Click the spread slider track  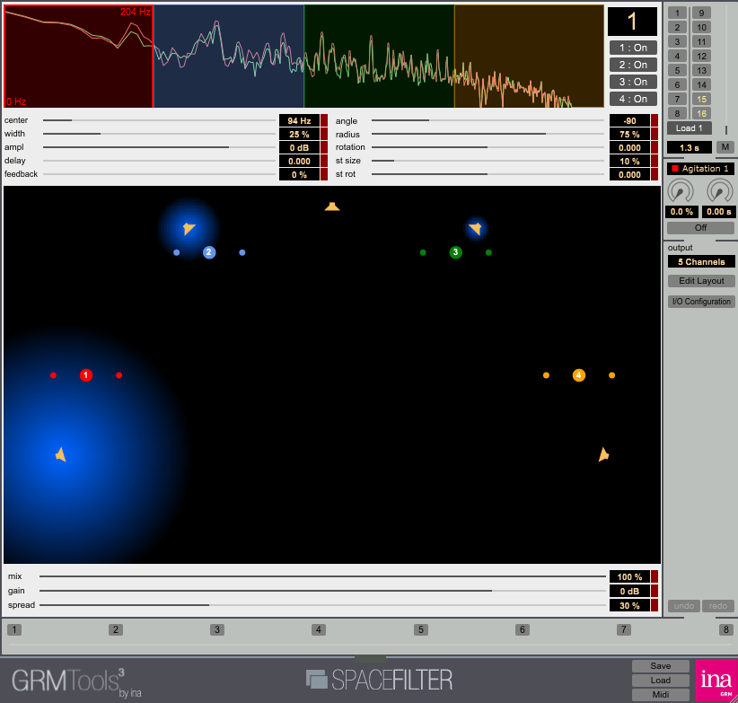[322, 605]
